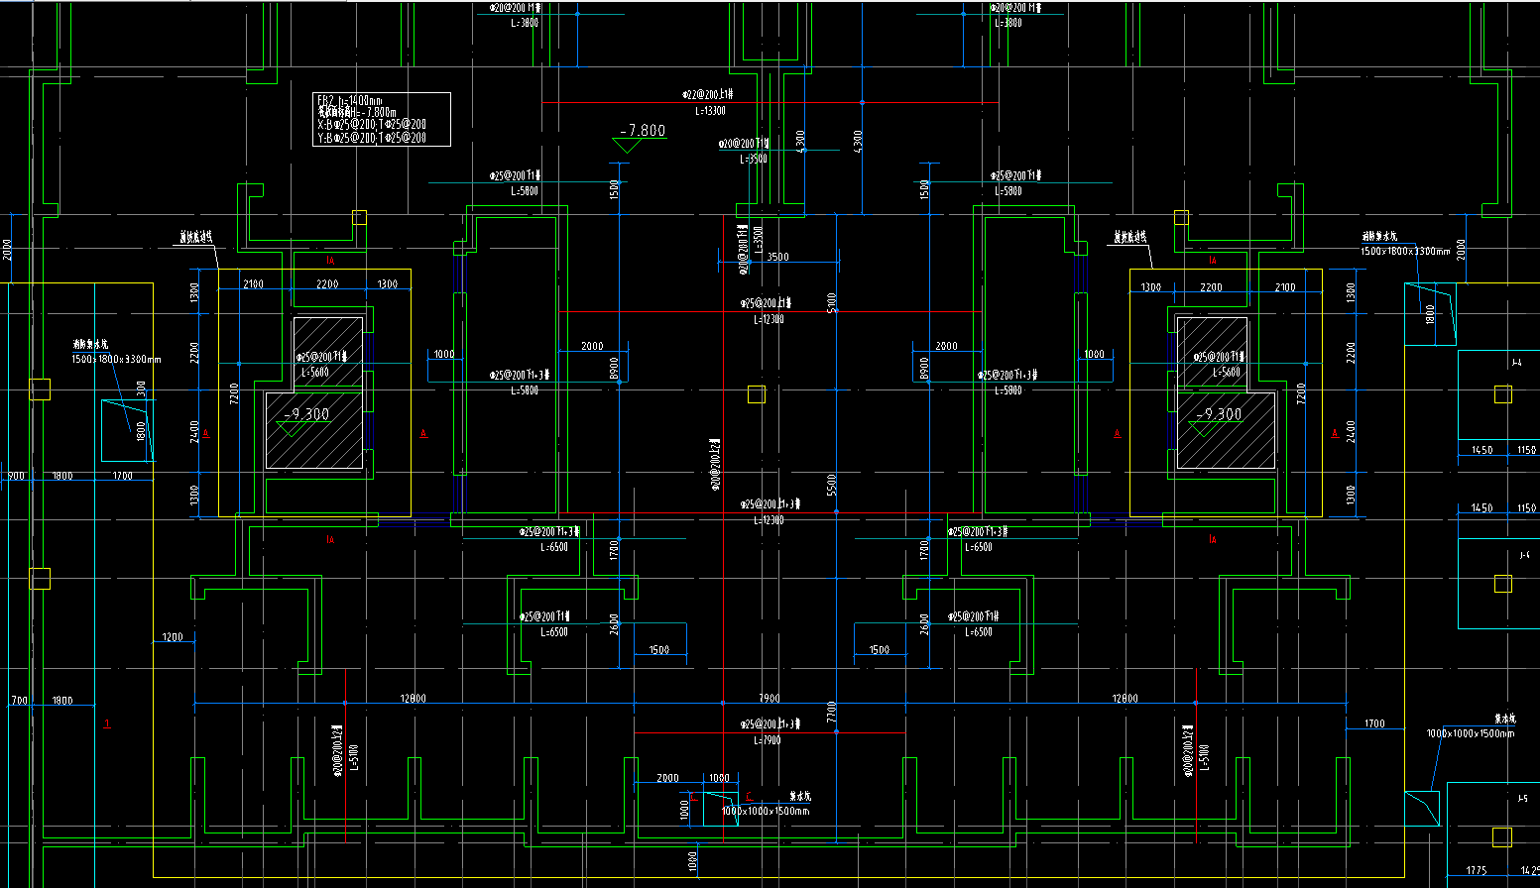Pick the 900 dimension text
1540x888 pixels.
[17, 477]
